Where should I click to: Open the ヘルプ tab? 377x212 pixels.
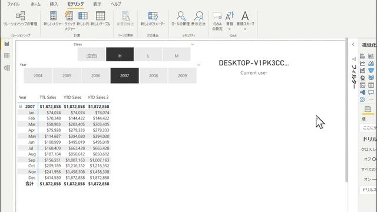[x=116, y=4]
